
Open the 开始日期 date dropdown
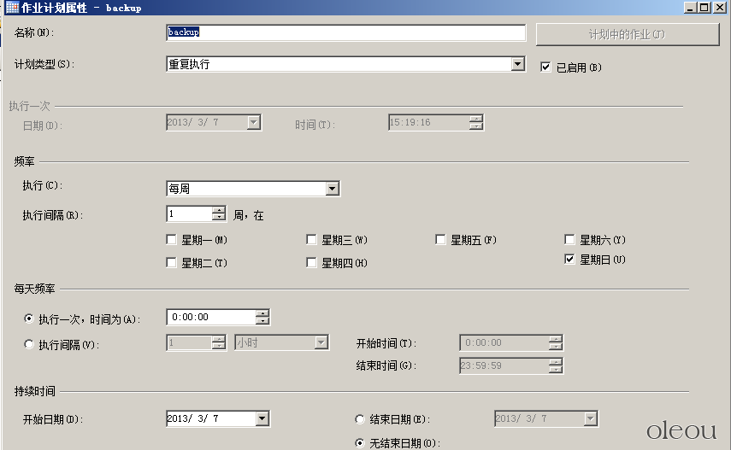click(262, 418)
